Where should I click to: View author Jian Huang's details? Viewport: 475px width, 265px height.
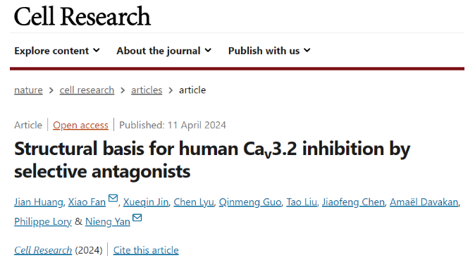click(39, 202)
